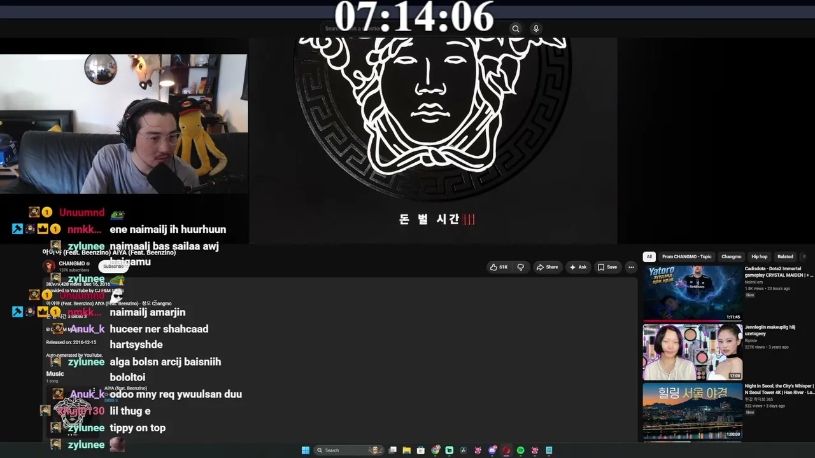
Task: Click the music card's Versace thumbnail
Action: coord(74,412)
